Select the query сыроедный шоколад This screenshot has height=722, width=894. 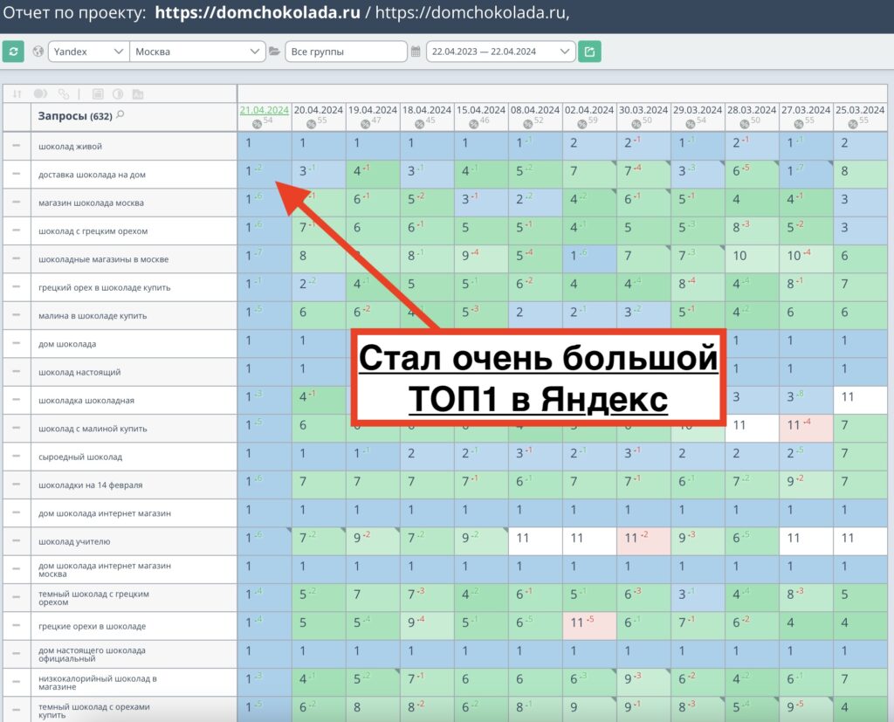click(x=79, y=457)
